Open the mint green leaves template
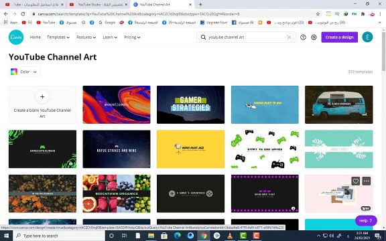 click(x=338, y=149)
